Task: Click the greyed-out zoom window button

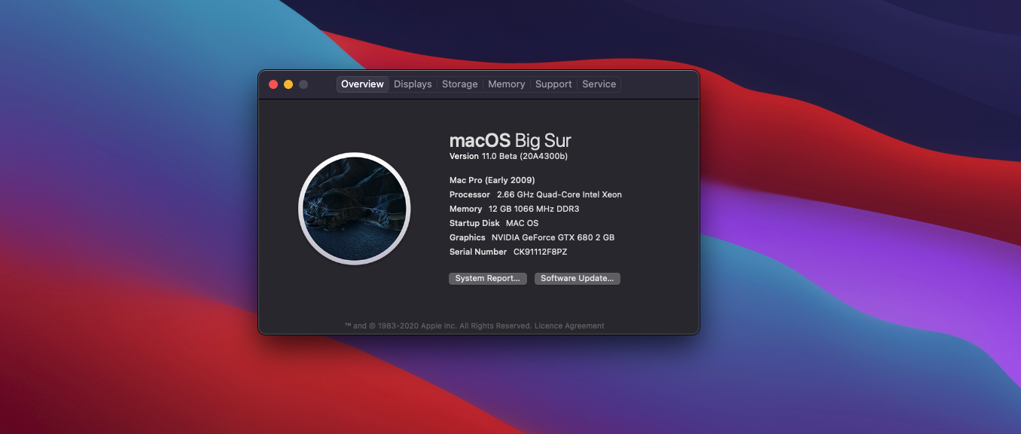Action: coord(303,84)
